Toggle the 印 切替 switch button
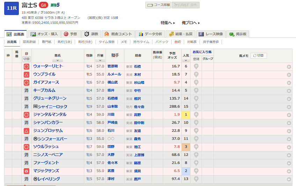Viewport: 296px width, 186px height. tap(27, 59)
